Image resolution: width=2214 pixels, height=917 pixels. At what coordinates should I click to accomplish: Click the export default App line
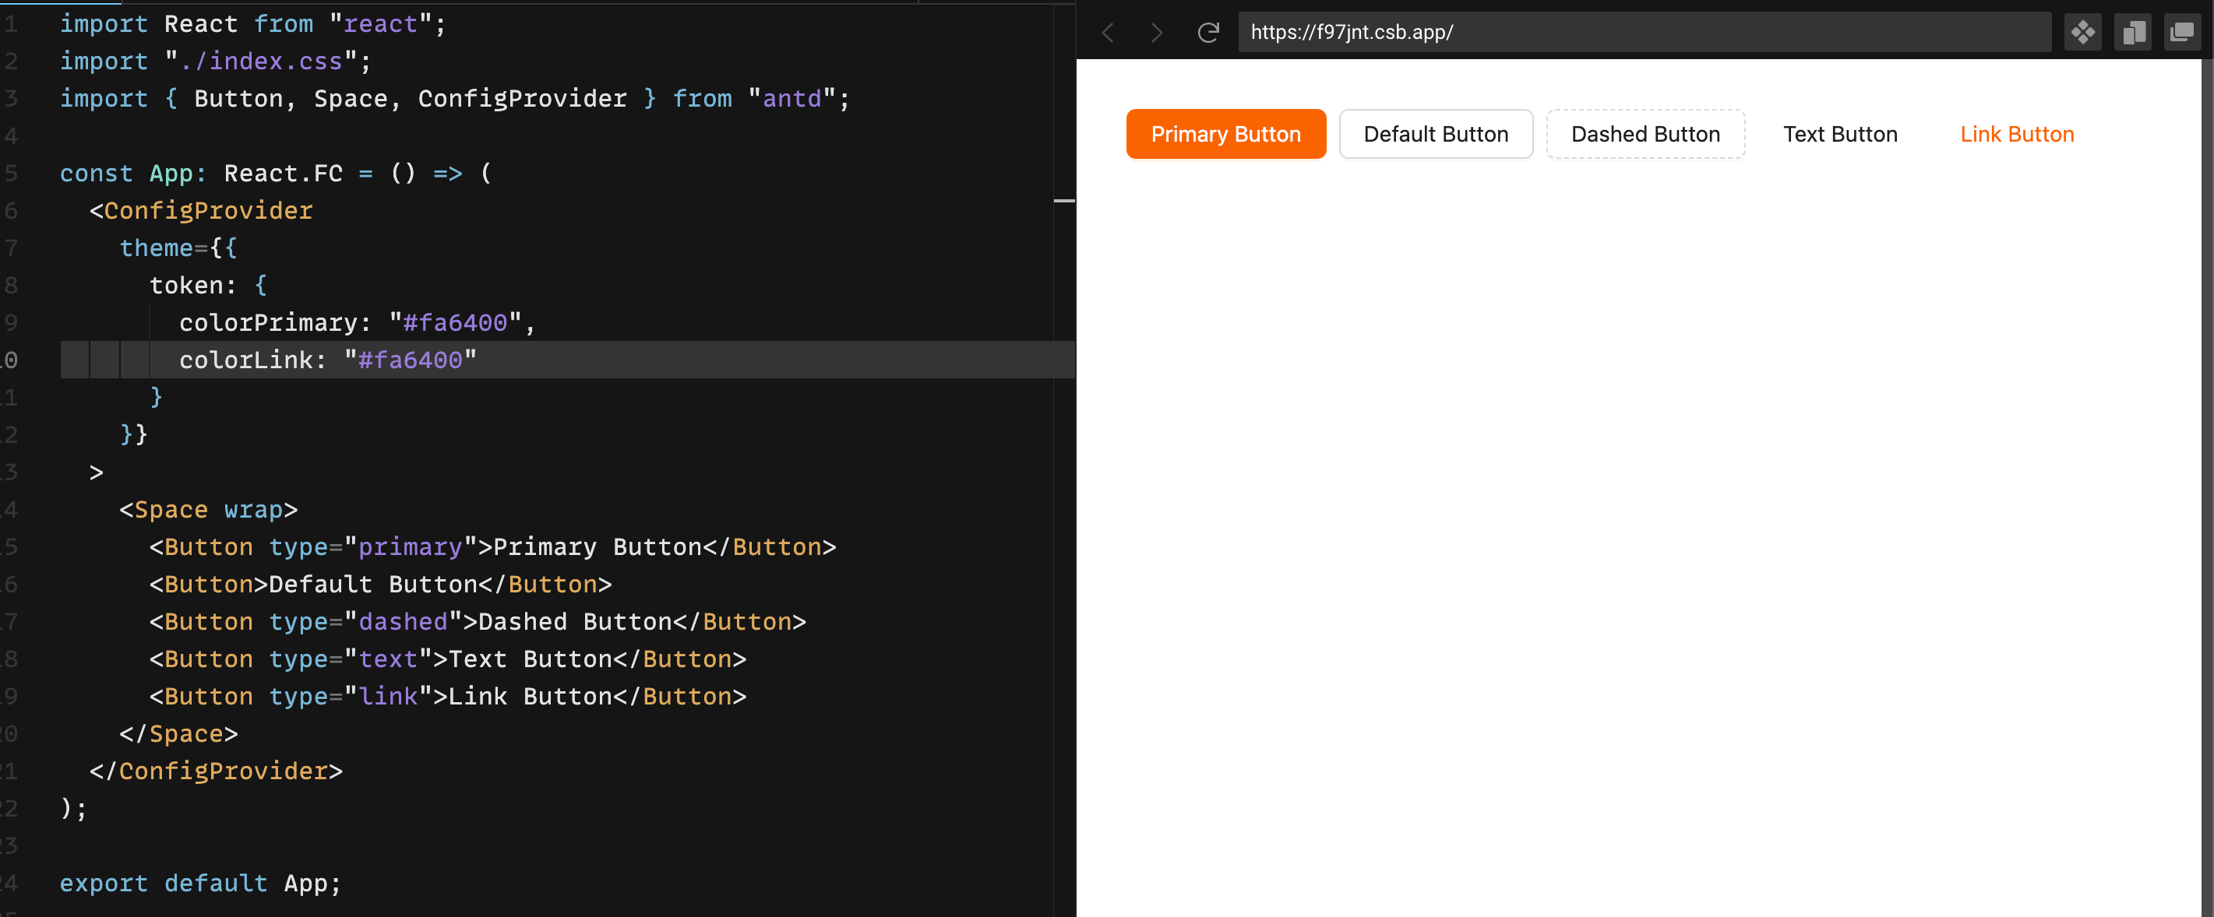coord(199,883)
